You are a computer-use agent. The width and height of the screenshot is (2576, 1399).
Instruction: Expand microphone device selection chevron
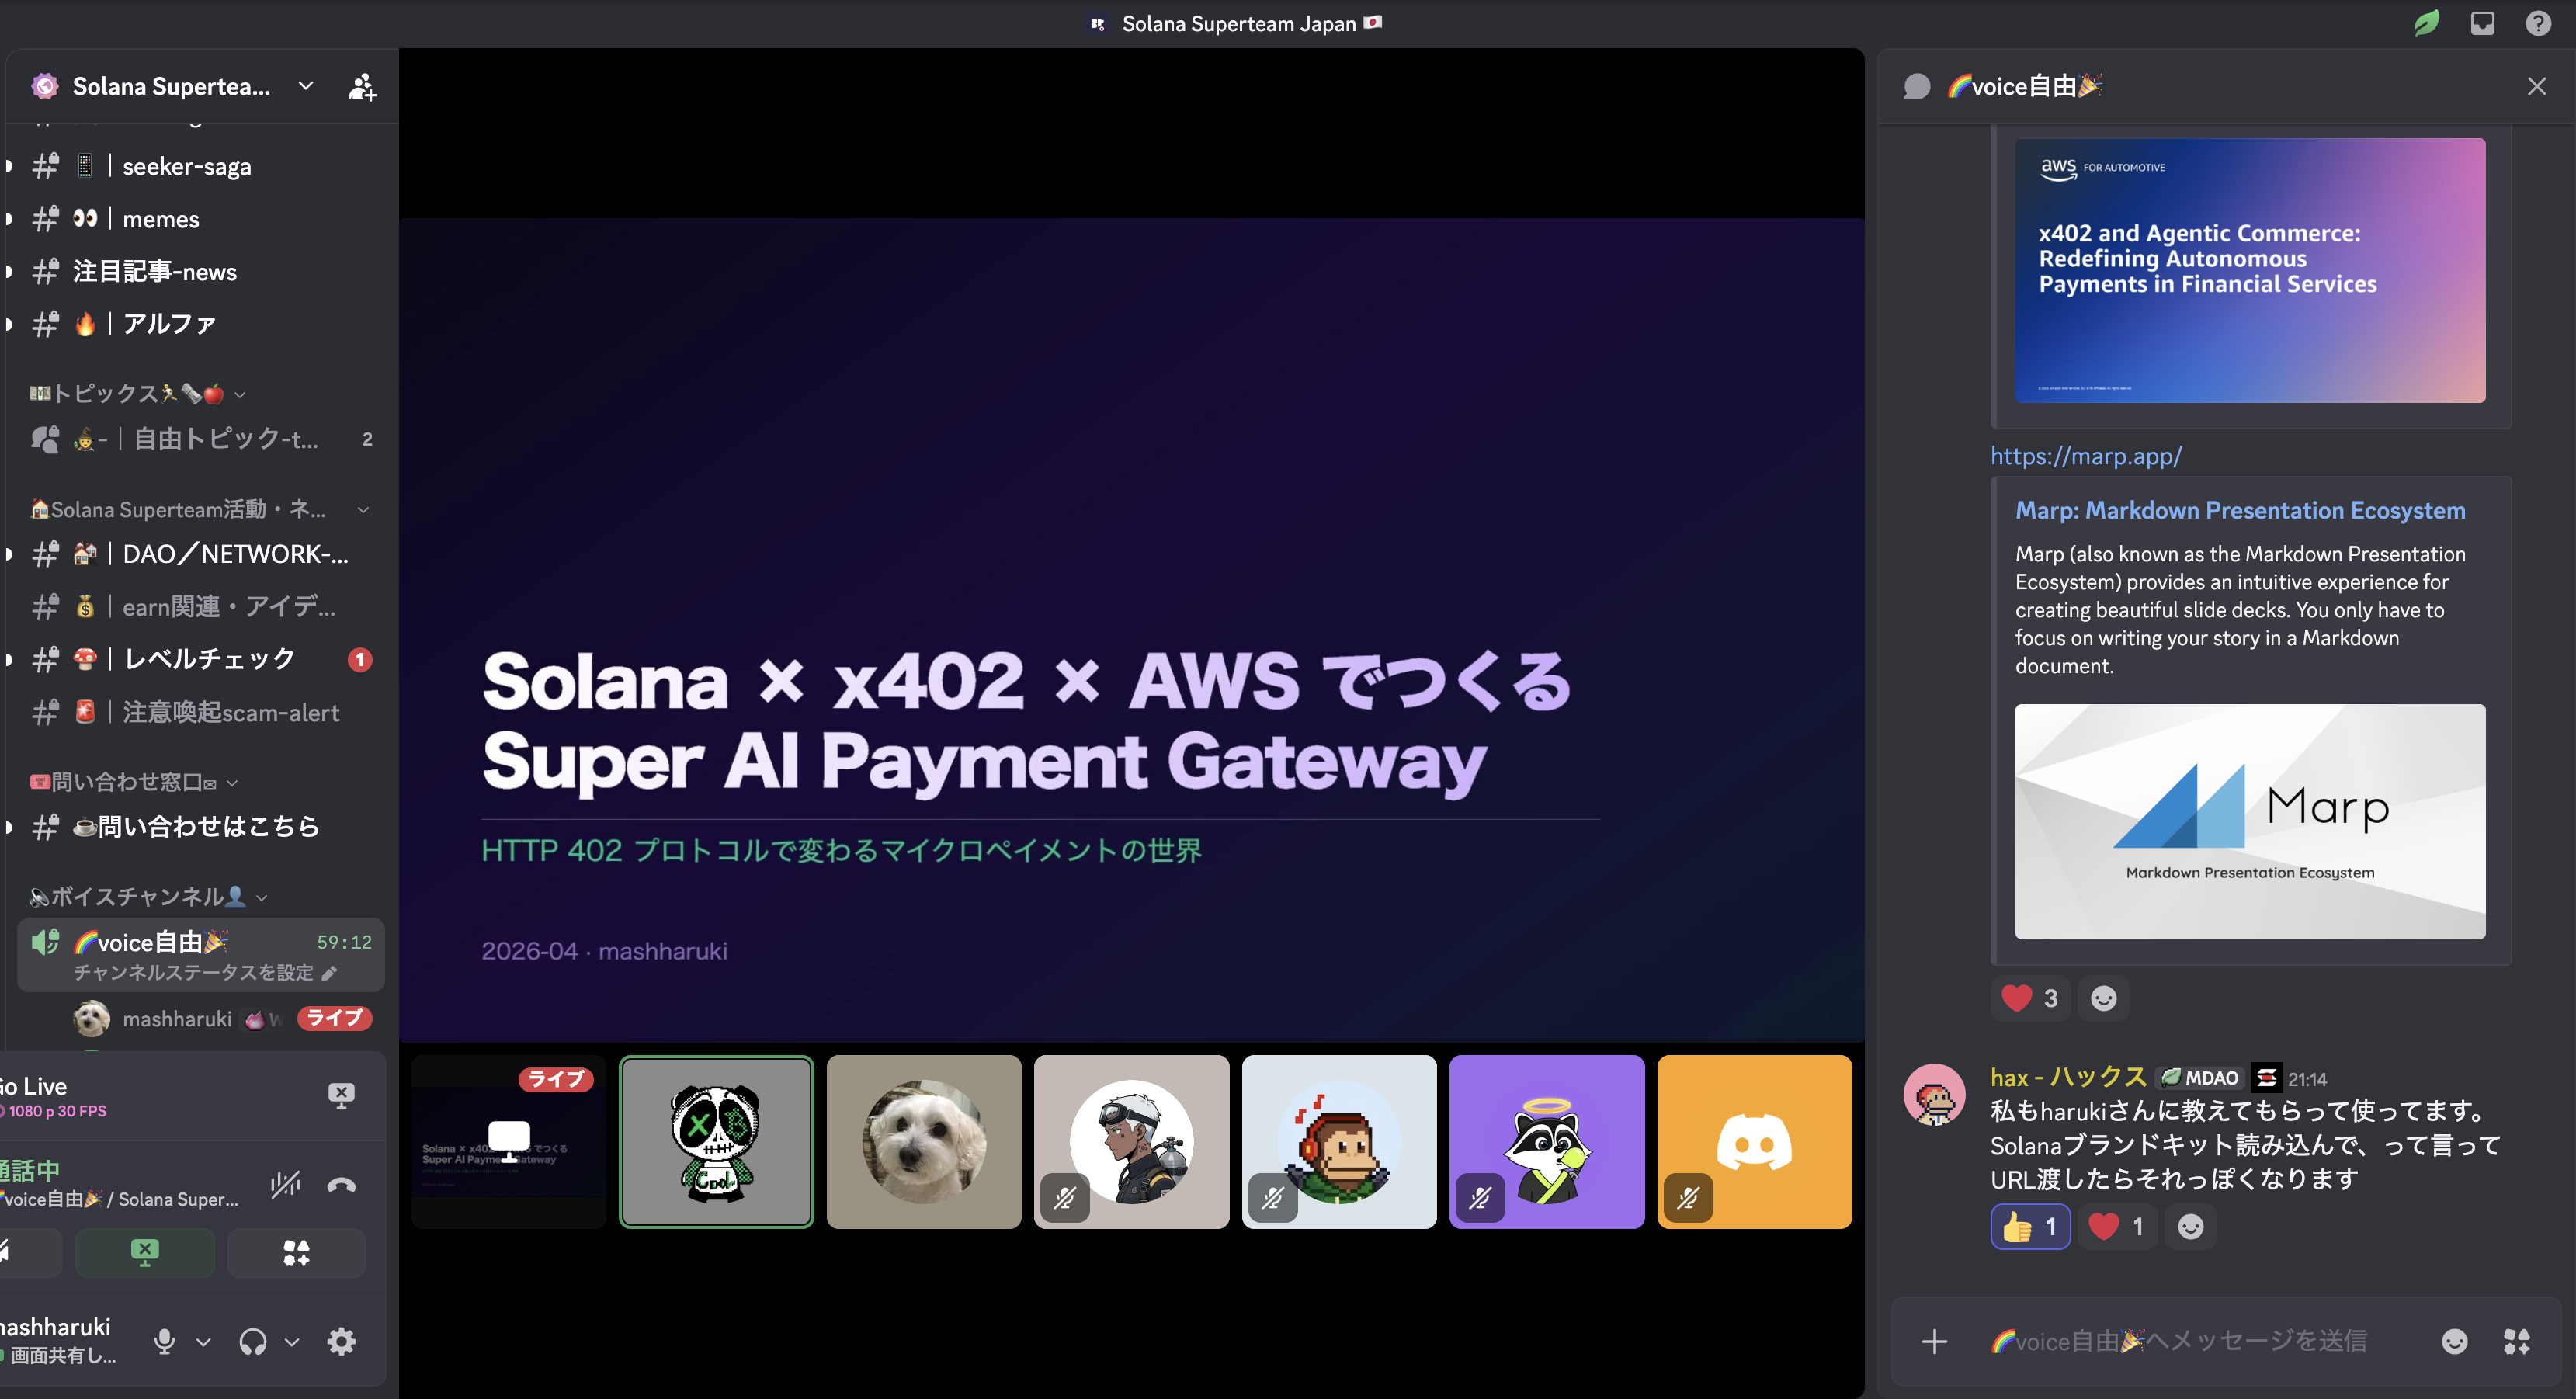[205, 1342]
